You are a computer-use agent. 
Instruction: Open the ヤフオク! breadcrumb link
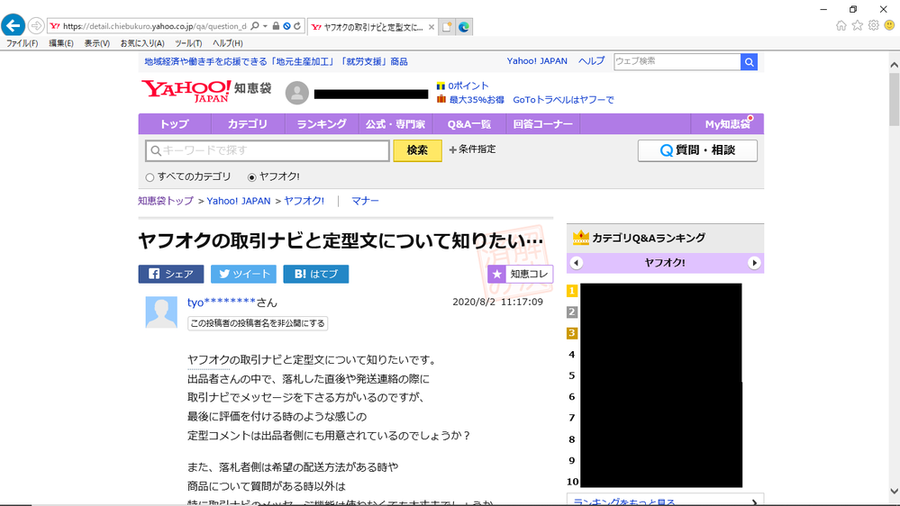click(304, 201)
